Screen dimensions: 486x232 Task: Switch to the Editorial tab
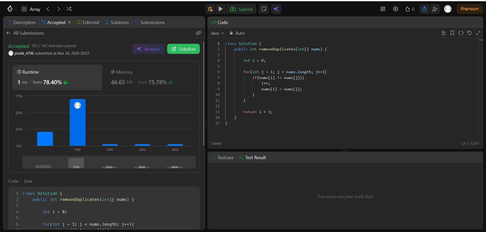click(x=88, y=23)
